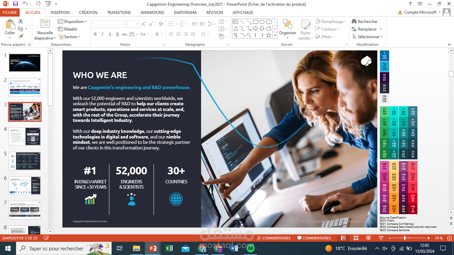Select the oval shape in shapes gallery

tap(262, 22)
